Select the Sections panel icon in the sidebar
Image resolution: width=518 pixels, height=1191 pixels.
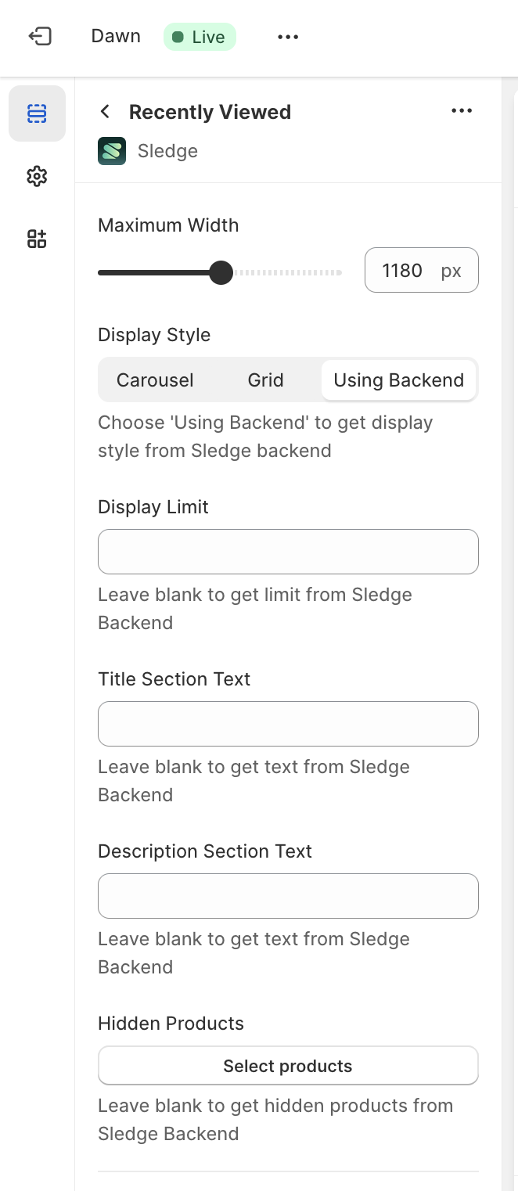37,113
